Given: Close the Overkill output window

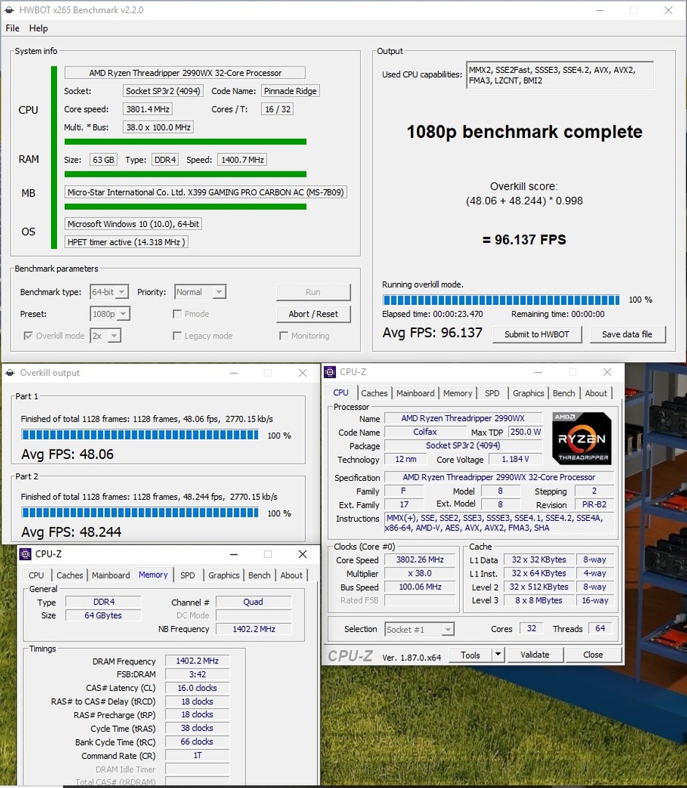Looking at the screenshot, I should (302, 373).
